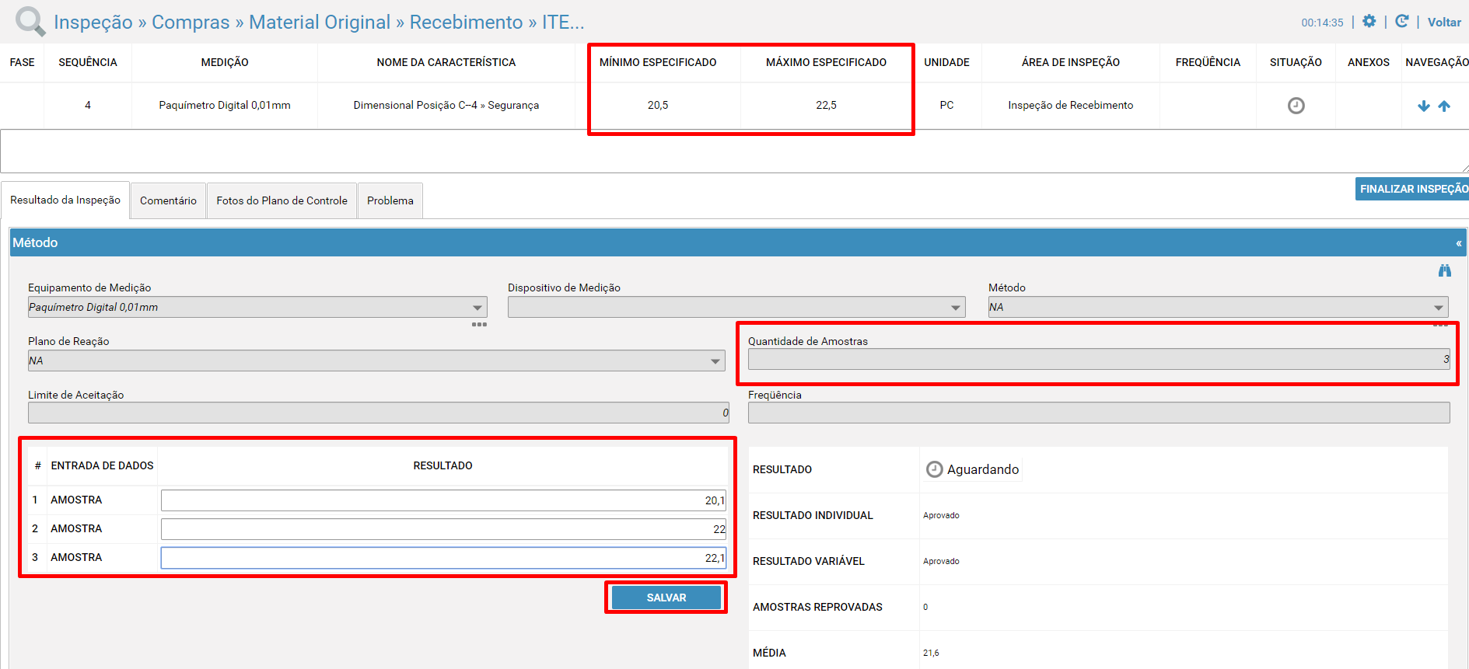This screenshot has width=1469, height=669.
Task: Click the MÁXIMO ESPECIFICADO column header
Action: pos(826,62)
